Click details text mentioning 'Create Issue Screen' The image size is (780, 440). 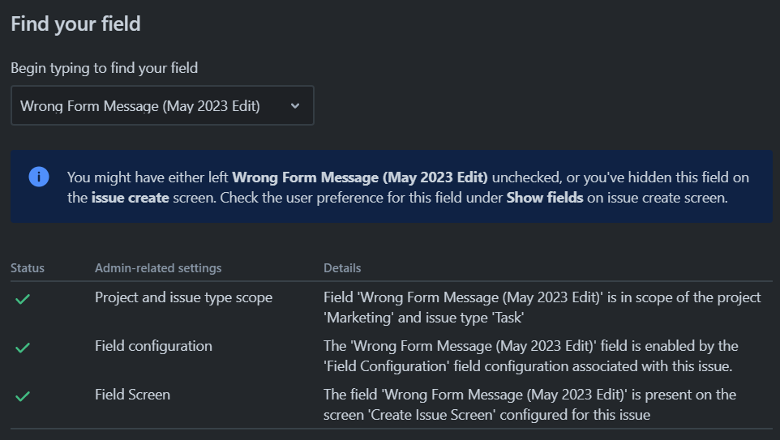click(x=529, y=404)
